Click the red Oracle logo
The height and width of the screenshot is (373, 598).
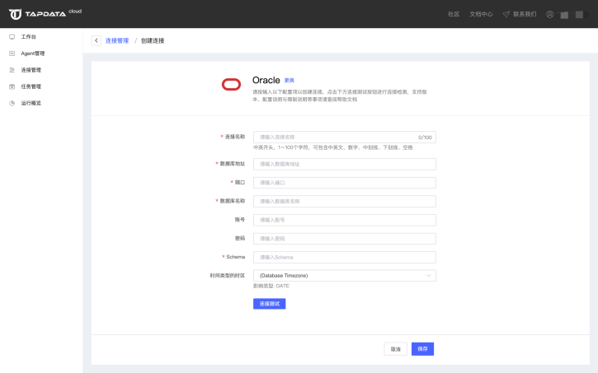click(231, 85)
